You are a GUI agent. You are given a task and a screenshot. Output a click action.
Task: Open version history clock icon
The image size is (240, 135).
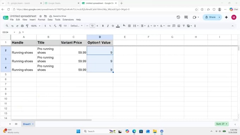click(x=178, y=17)
